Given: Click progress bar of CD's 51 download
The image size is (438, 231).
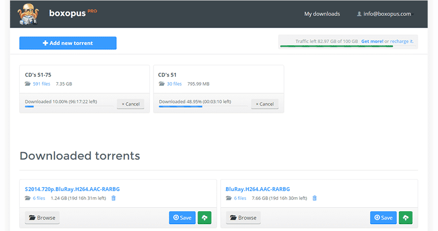Looking at the screenshot, I should (x=203, y=106).
